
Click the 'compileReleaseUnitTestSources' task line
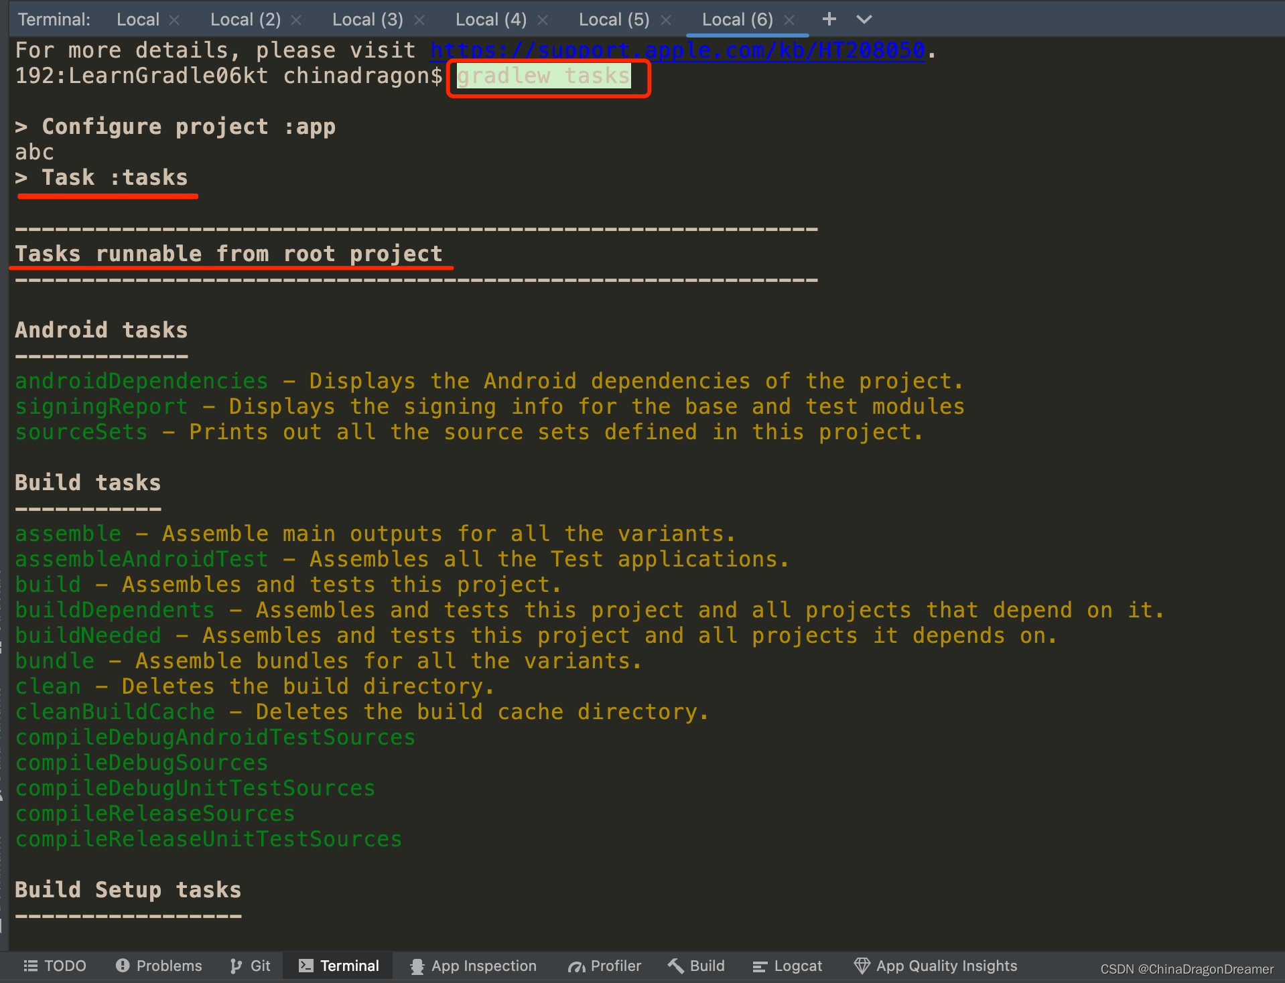[x=208, y=839]
